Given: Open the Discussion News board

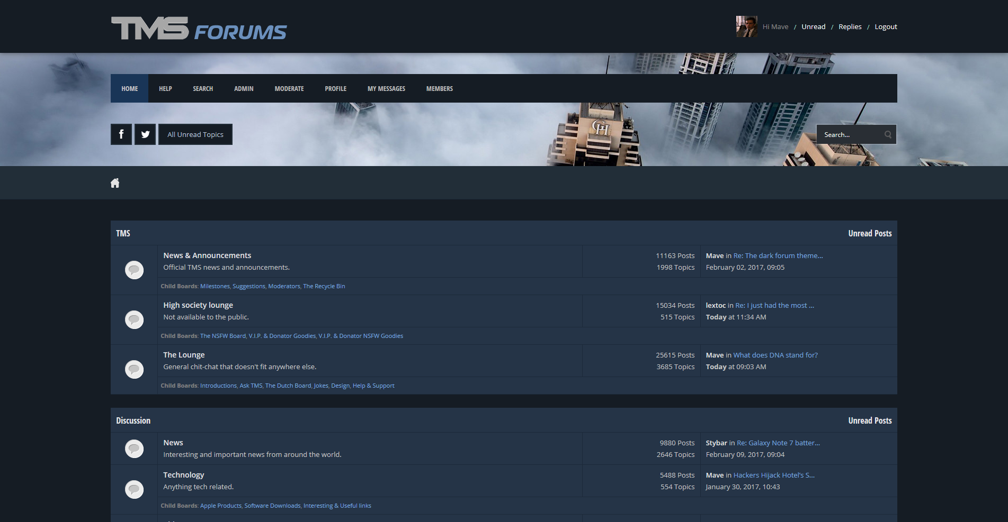Looking at the screenshot, I should click(x=173, y=443).
